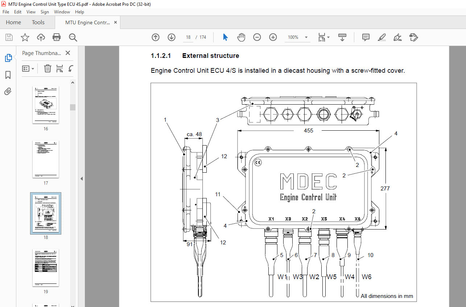Add a bookmark with the star icon
The width and height of the screenshot is (466, 307).
pyautogui.click(x=25, y=37)
